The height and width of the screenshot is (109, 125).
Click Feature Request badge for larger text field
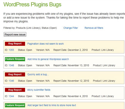15,105
